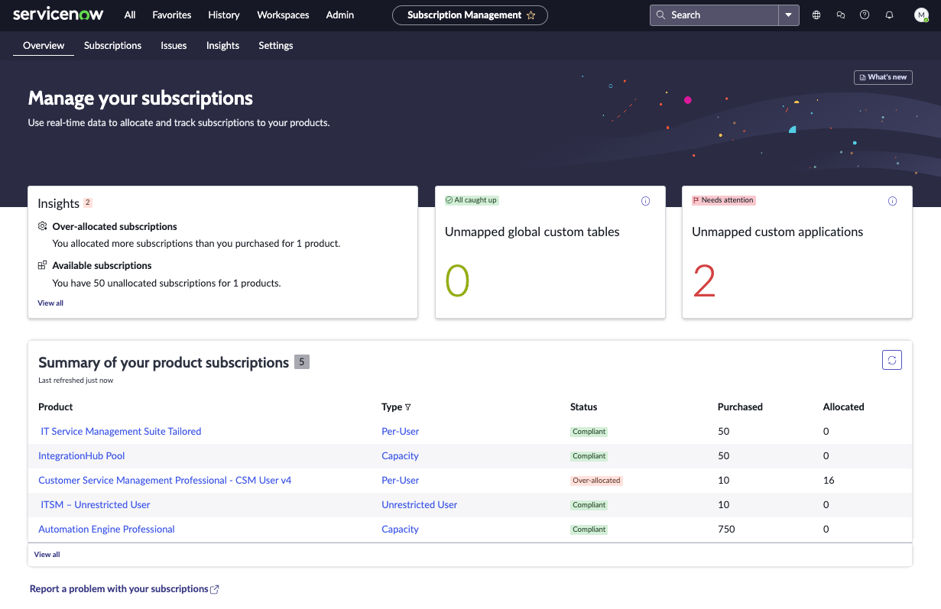
Task: Switch to the Subscriptions tab
Action: pos(113,46)
